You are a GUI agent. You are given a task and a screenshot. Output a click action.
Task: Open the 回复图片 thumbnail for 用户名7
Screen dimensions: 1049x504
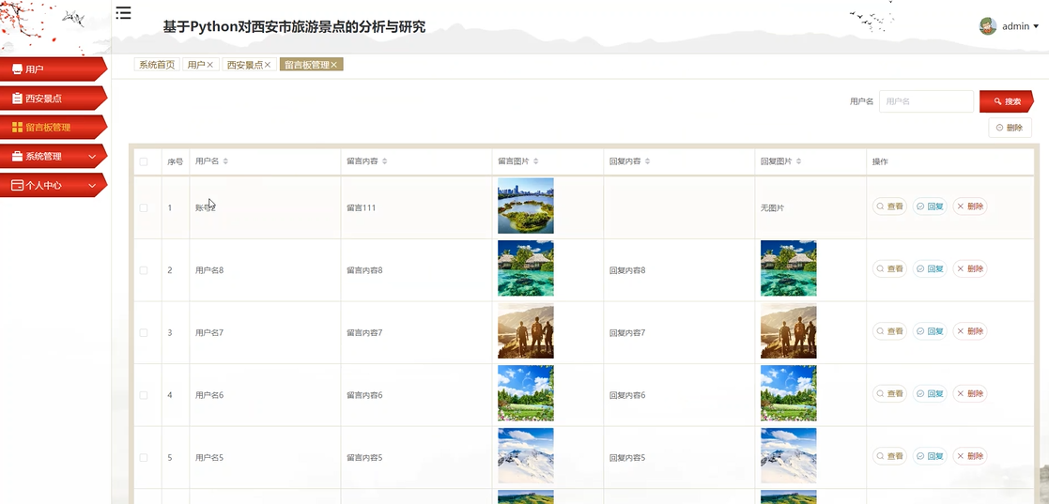tap(789, 331)
